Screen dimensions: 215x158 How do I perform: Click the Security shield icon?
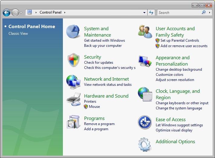(x=73, y=60)
